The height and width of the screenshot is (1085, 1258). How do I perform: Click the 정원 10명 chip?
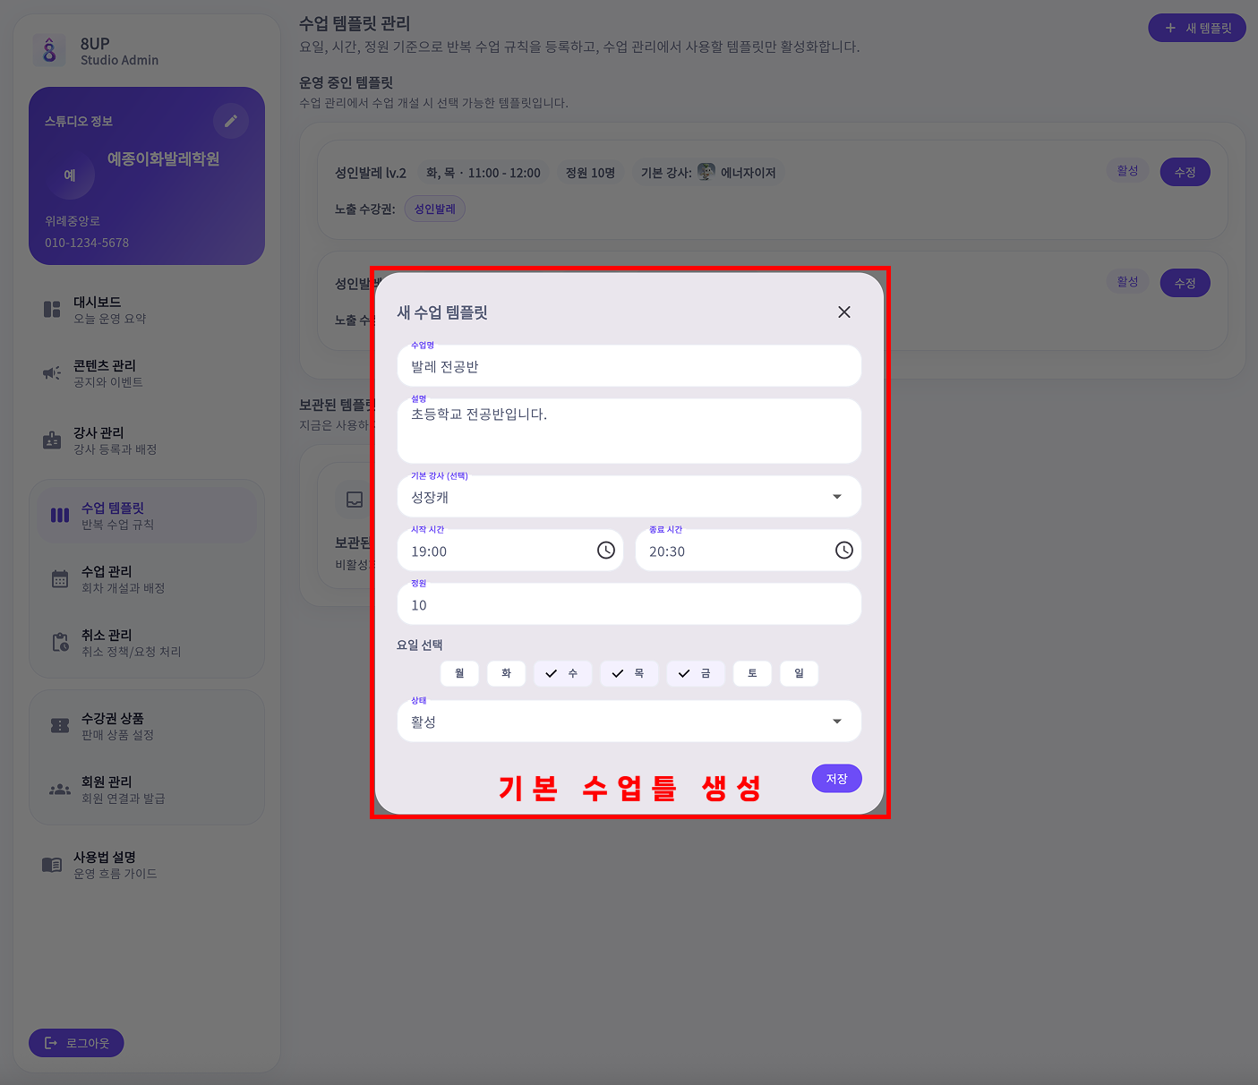click(590, 173)
